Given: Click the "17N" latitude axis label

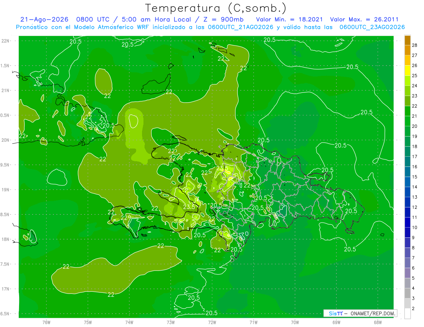Looking at the screenshot, I should point(6,289).
